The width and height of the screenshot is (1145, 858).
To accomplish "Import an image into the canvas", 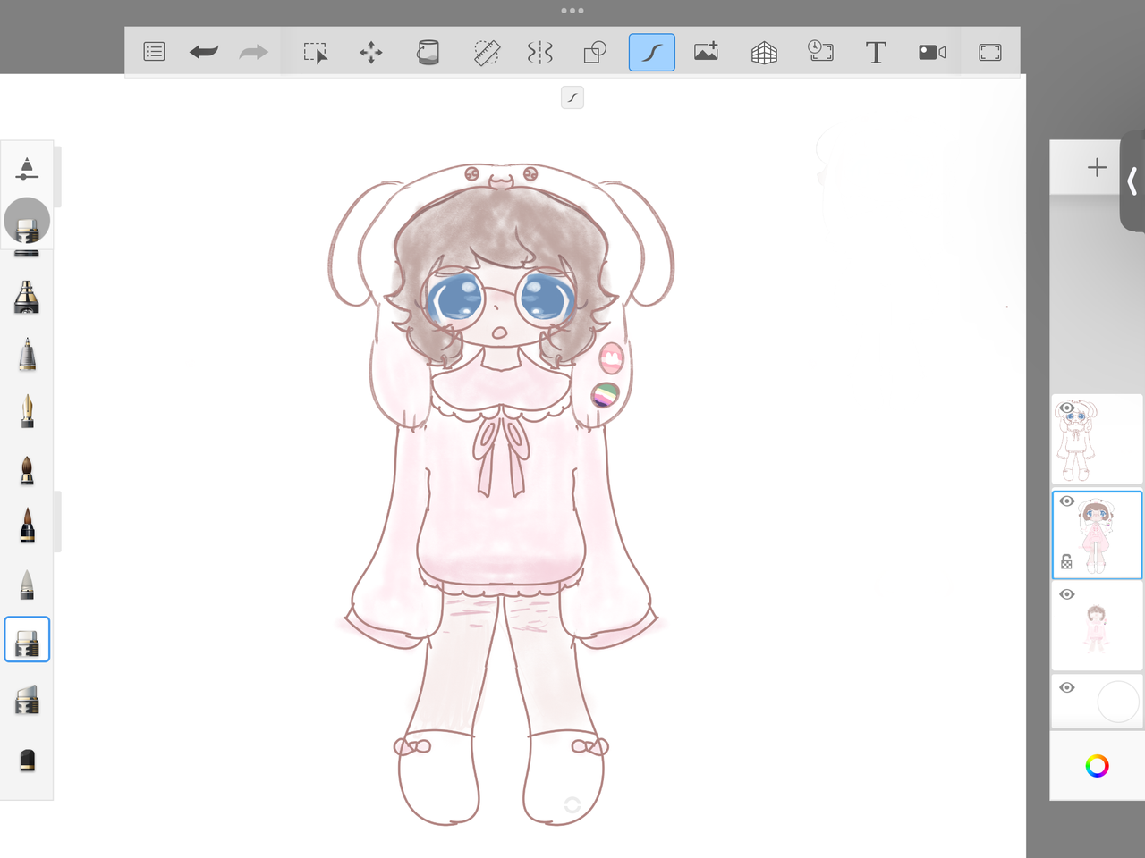I will click(x=706, y=53).
